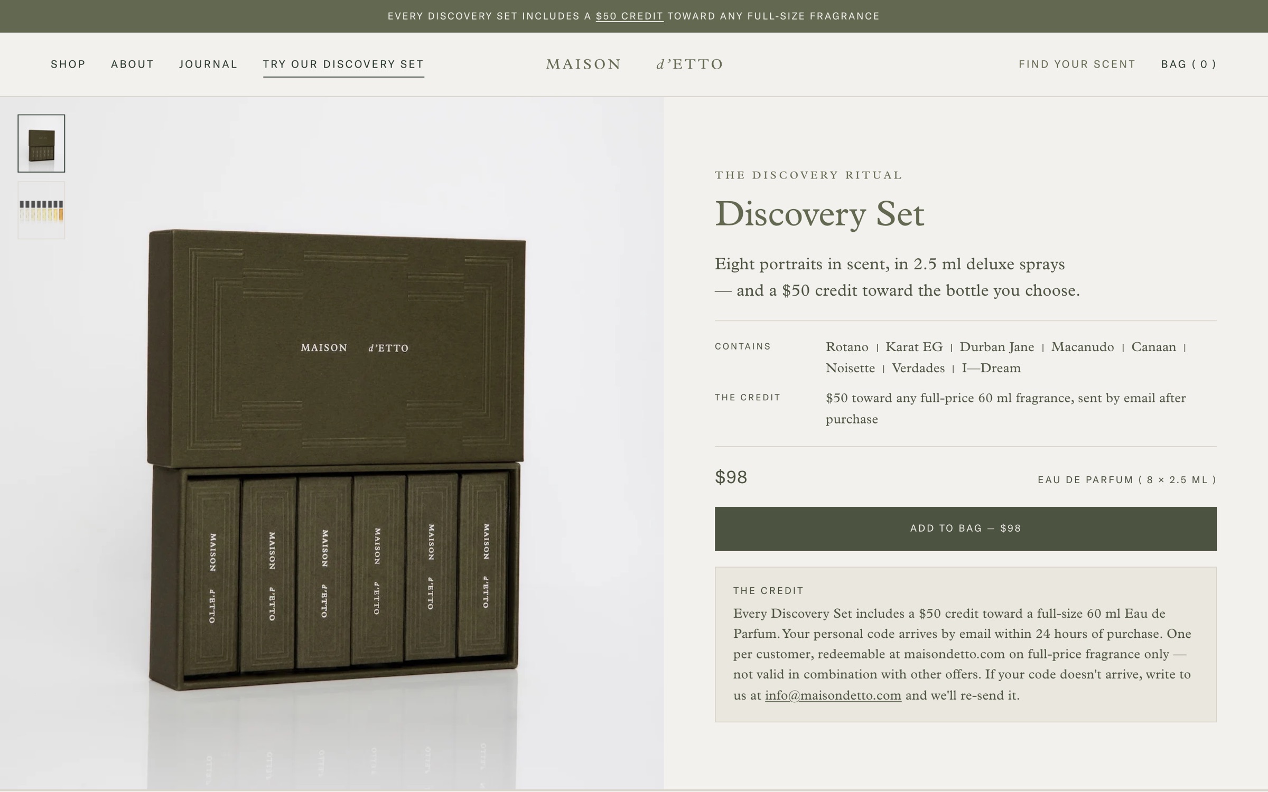The width and height of the screenshot is (1268, 792).
Task: Open Find Your Scent link
Action: pos(1077,64)
